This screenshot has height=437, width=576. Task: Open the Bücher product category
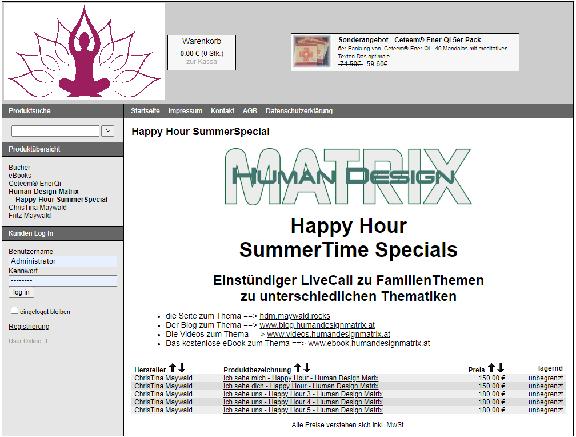pos(19,168)
